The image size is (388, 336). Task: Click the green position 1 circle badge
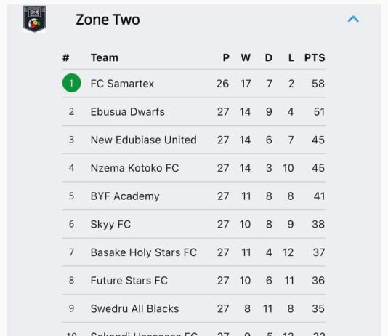71,83
